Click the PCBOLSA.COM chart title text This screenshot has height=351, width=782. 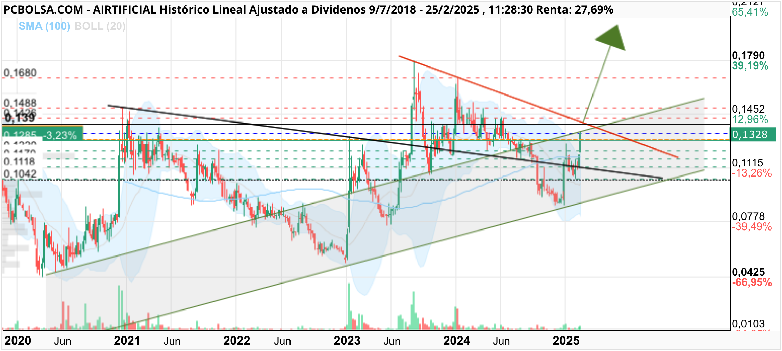click(308, 10)
